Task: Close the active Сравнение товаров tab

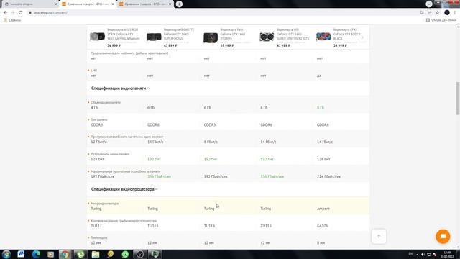Action: (113, 4)
